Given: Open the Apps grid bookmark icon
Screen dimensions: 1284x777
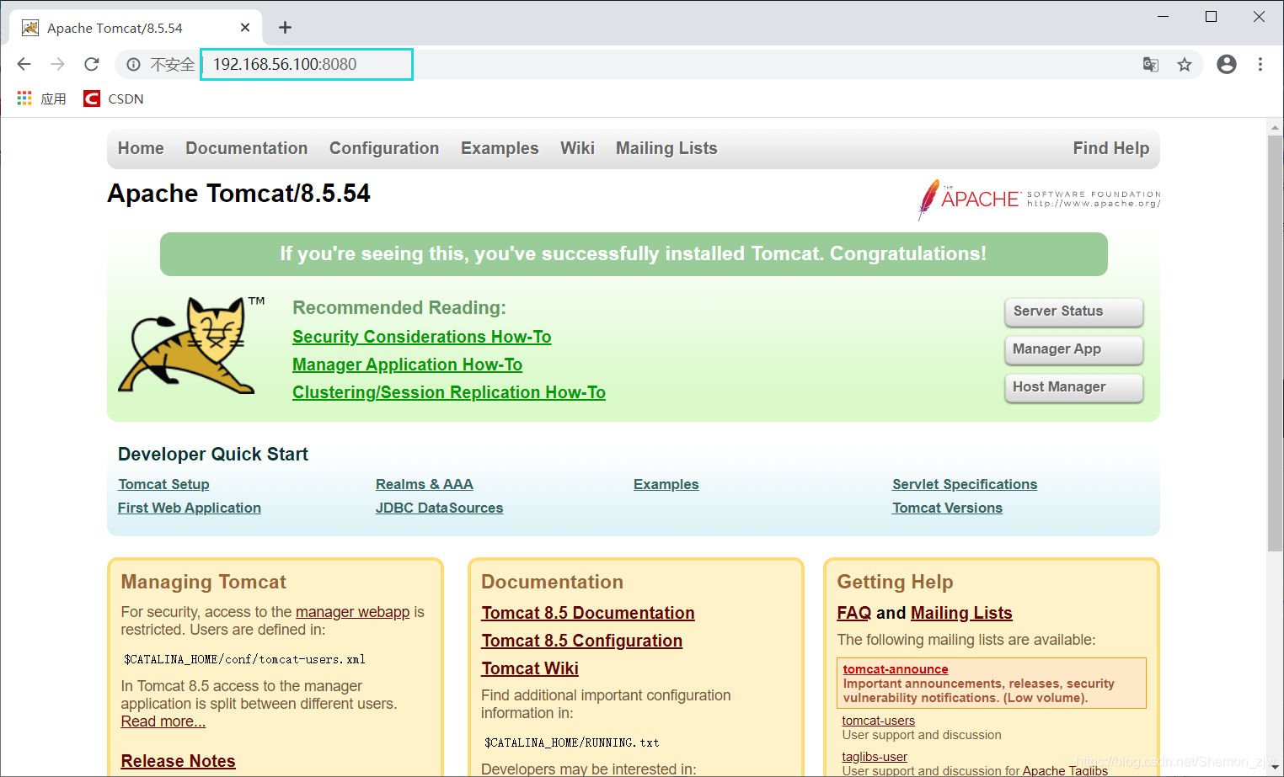Looking at the screenshot, I should tap(24, 98).
